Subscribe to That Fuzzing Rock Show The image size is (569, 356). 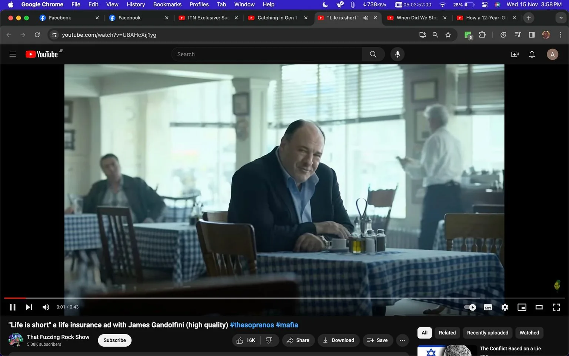(x=114, y=340)
